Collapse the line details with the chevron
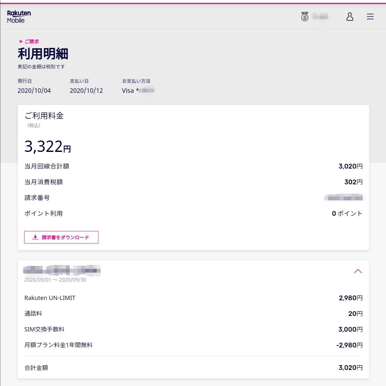The image size is (386, 386). pos(358,271)
